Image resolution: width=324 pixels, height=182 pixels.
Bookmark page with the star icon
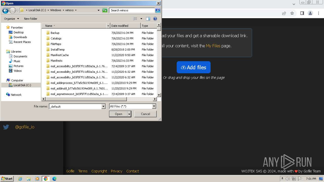(x=292, y=13)
